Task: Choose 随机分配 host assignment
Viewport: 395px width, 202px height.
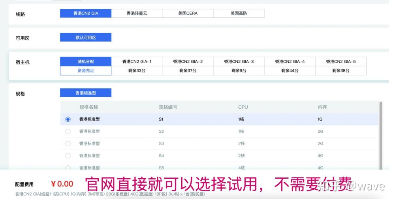Action: [x=86, y=62]
